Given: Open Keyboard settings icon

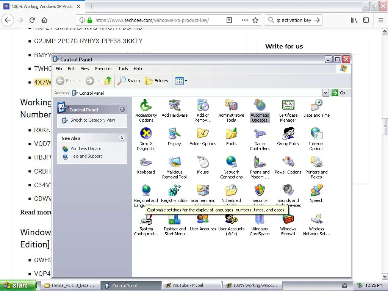Looking at the screenshot, I should tap(146, 165).
